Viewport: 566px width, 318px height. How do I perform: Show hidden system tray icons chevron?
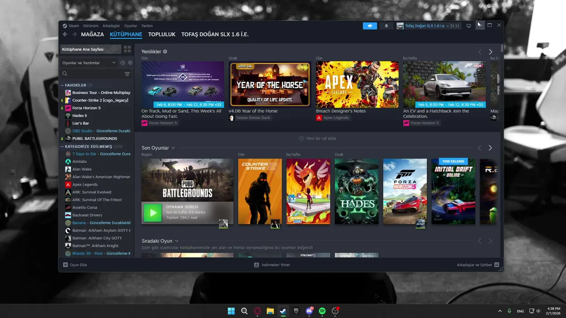(500, 311)
